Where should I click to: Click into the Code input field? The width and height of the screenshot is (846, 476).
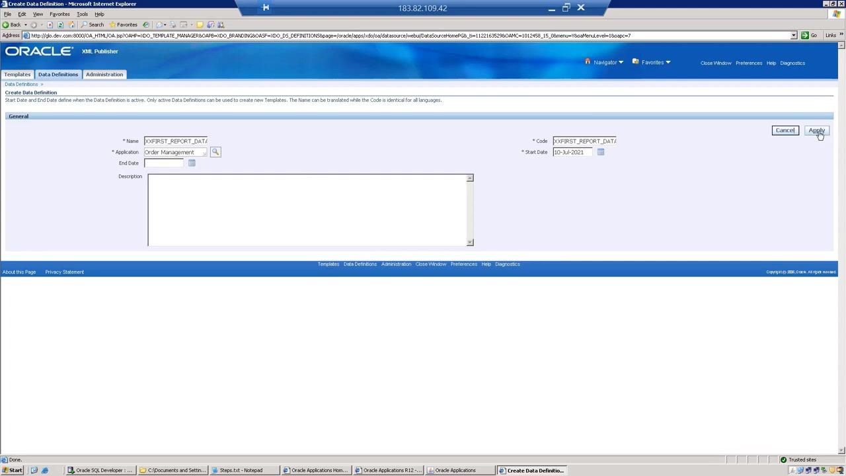tap(585, 141)
